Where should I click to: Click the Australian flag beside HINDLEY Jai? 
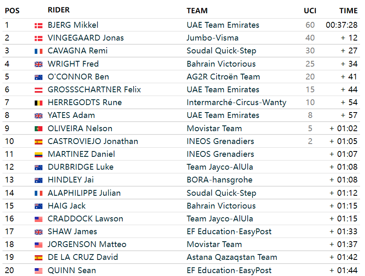(39, 180)
